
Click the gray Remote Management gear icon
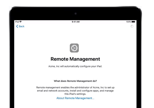[74, 48]
